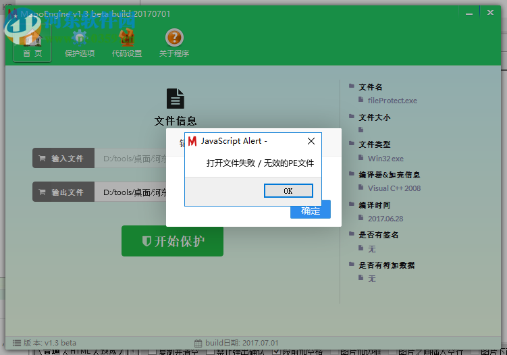Click the 版本: v1.3 beta status text

[50, 343]
